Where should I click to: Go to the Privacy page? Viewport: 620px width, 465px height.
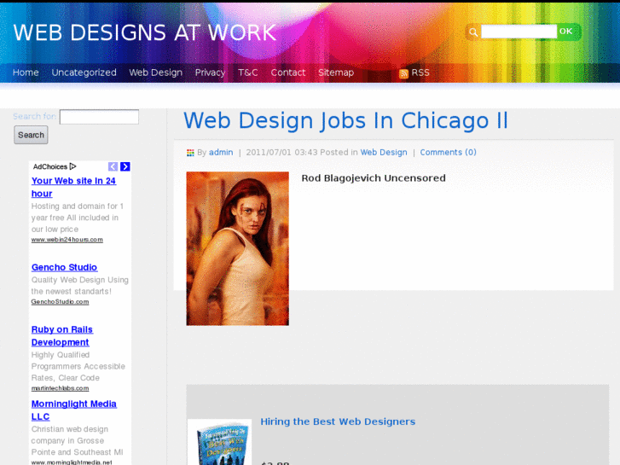[x=210, y=73]
